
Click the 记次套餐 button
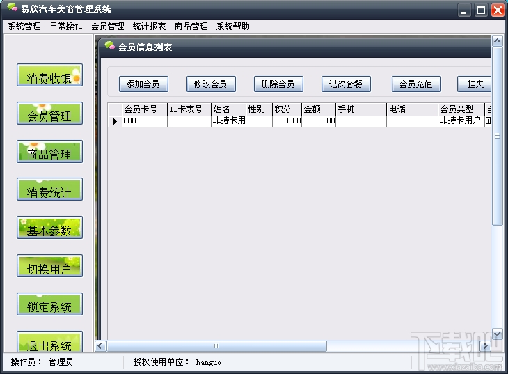click(346, 84)
